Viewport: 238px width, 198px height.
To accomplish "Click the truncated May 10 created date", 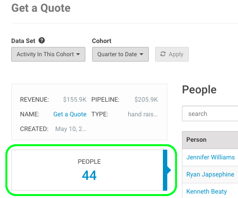I will (x=71, y=129).
